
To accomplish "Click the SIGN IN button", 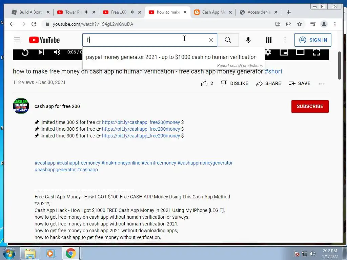I will (x=313, y=40).
